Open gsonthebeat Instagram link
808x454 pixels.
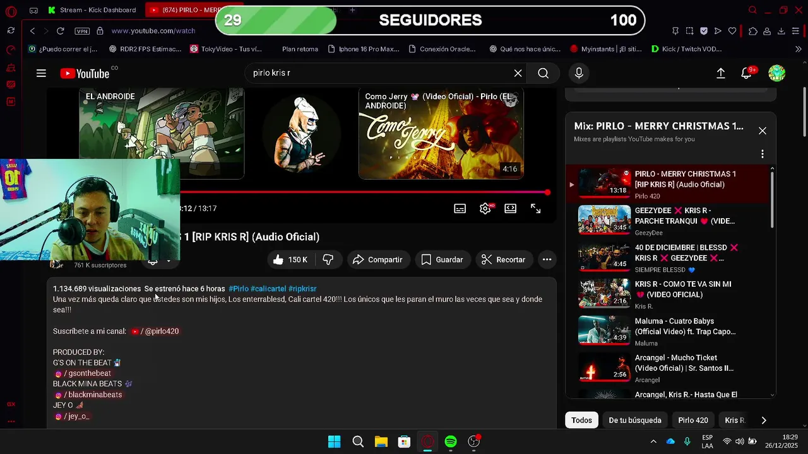tap(83, 373)
